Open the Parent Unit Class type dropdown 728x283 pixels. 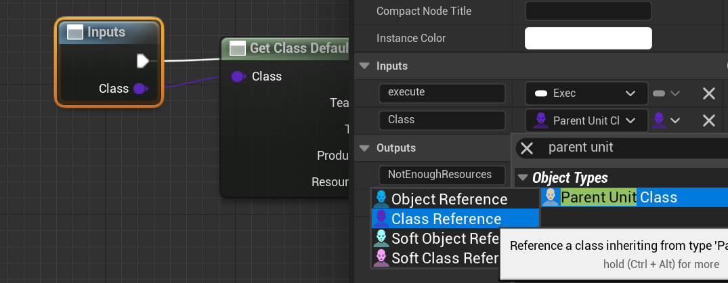pyautogui.click(x=582, y=121)
